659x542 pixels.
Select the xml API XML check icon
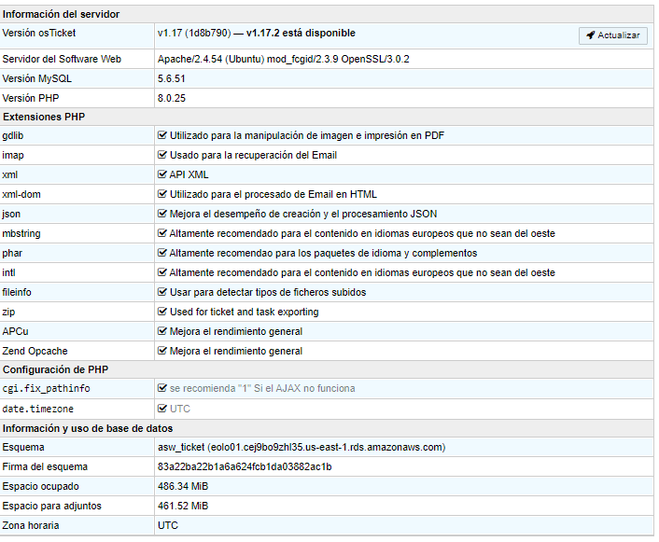pos(162,174)
